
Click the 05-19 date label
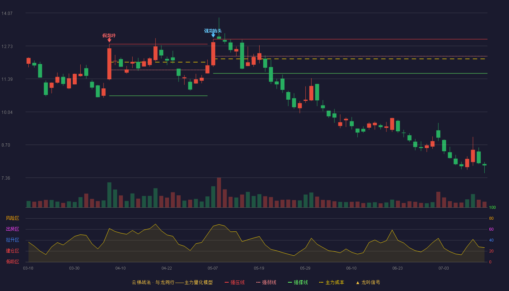(x=259, y=268)
